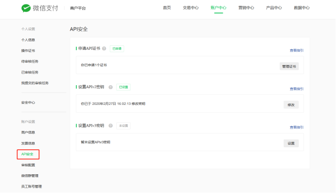336x193 pixels.
Task: Click 设置 button for the APIv3 key
Action: tap(291, 143)
